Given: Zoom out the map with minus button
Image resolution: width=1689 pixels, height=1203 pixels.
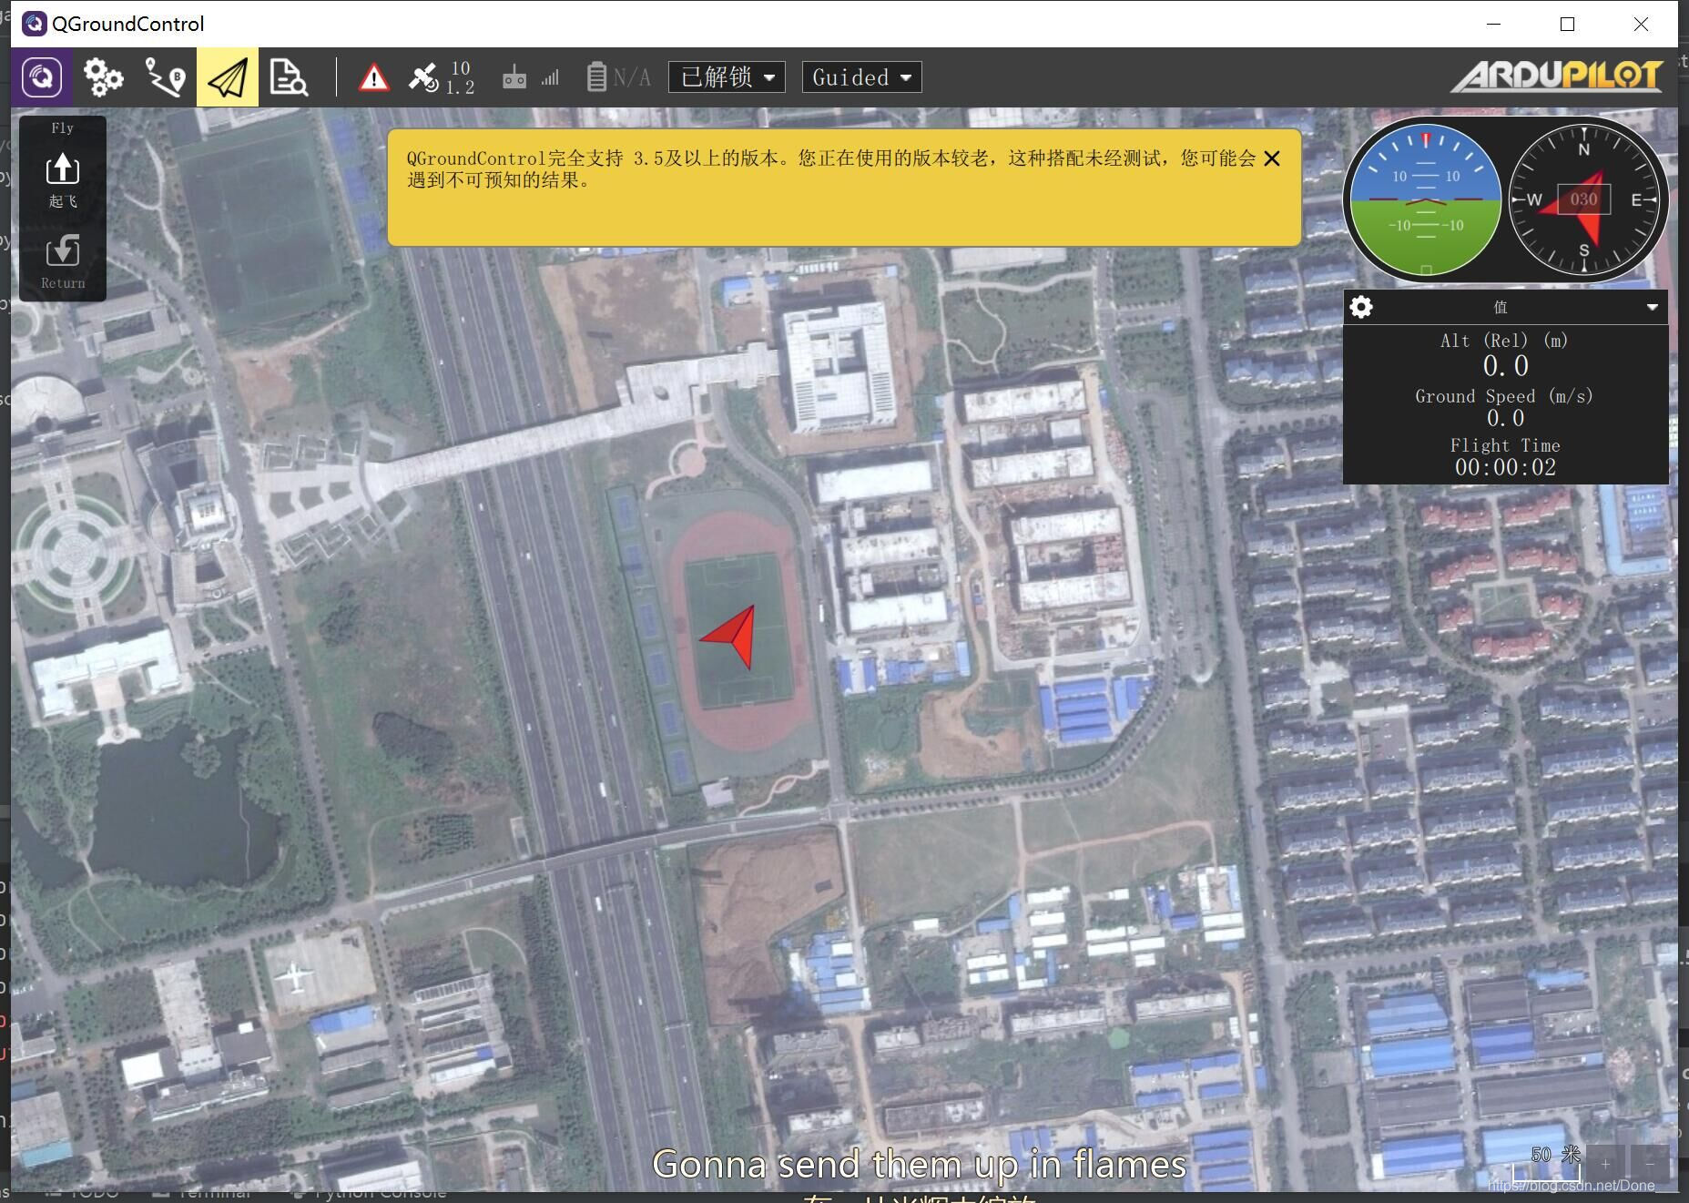Looking at the screenshot, I should point(1649,1164).
